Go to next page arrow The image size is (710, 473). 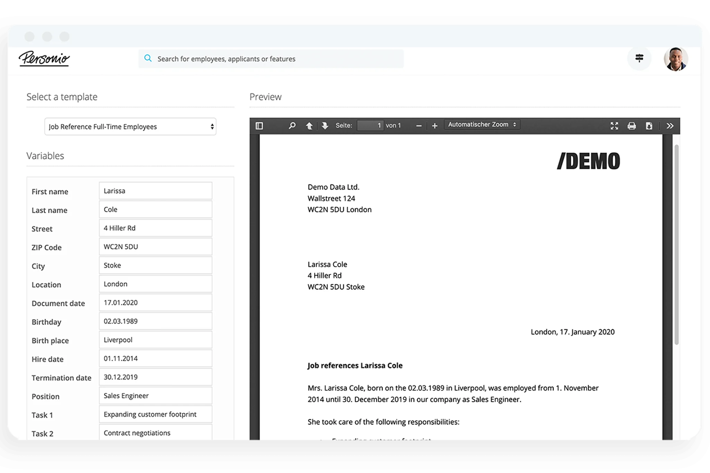[x=325, y=126]
